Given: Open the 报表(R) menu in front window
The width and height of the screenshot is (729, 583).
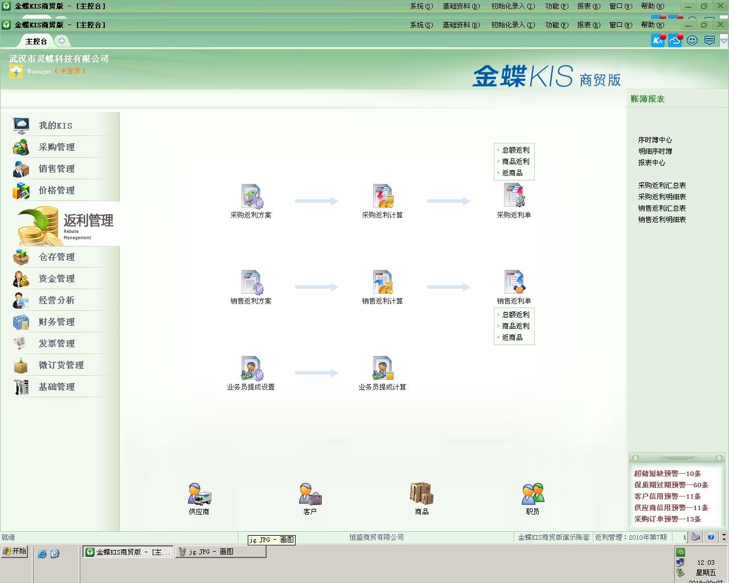Looking at the screenshot, I should click(588, 25).
